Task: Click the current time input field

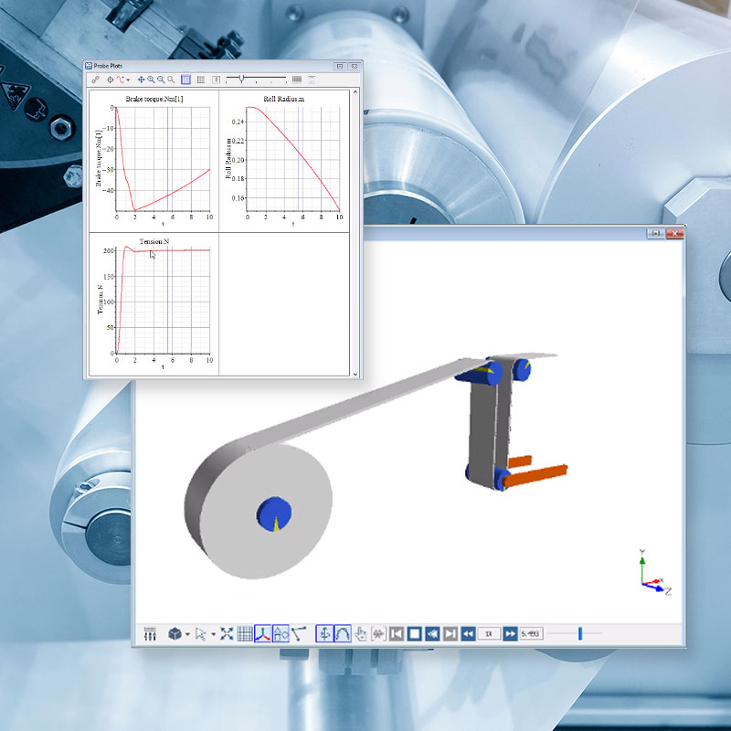Action: pyautogui.click(x=531, y=634)
